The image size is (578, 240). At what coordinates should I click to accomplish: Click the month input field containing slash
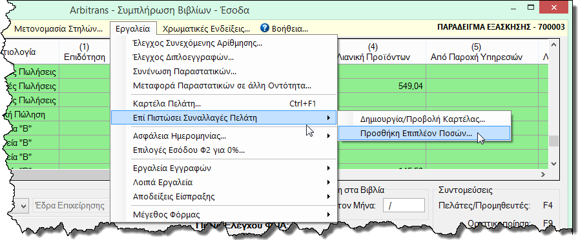coord(404,206)
